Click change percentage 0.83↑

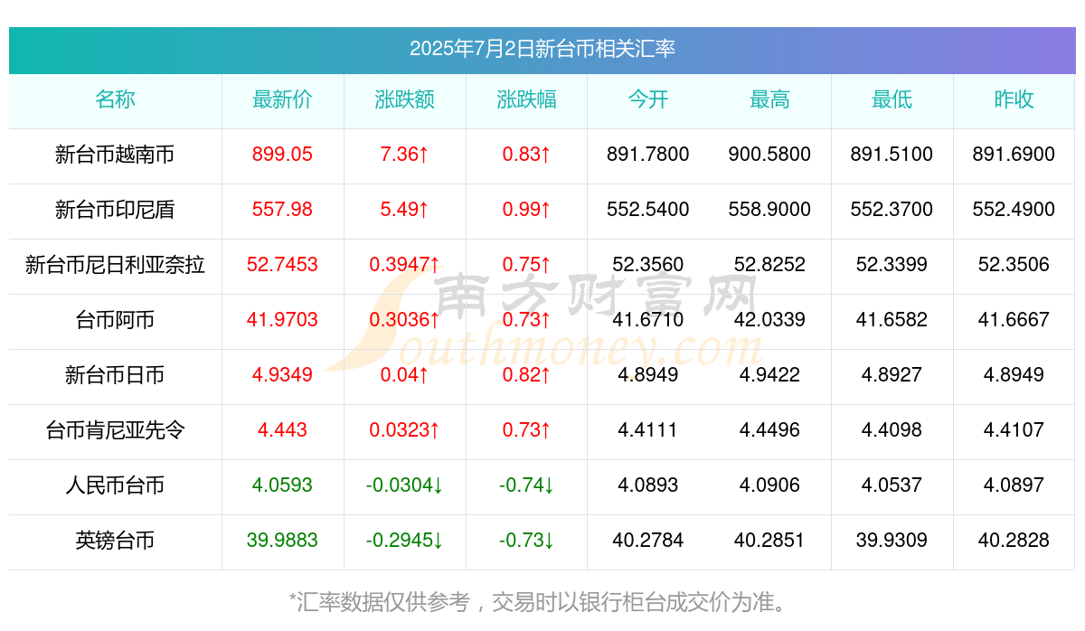click(x=526, y=155)
